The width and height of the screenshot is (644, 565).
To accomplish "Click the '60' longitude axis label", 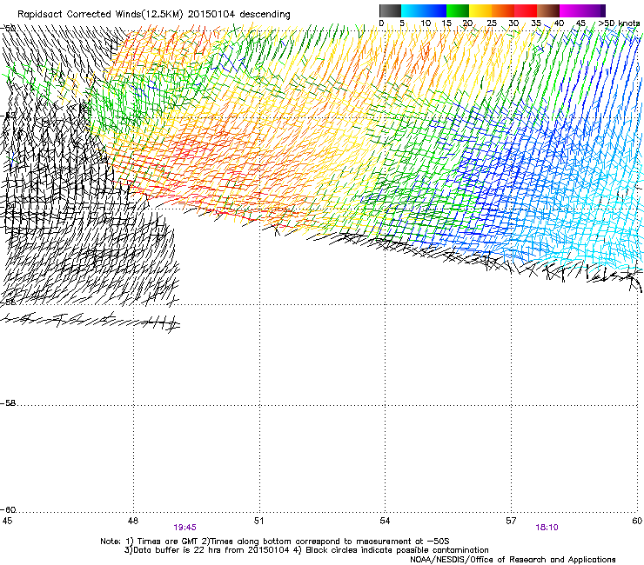I will [x=637, y=521].
